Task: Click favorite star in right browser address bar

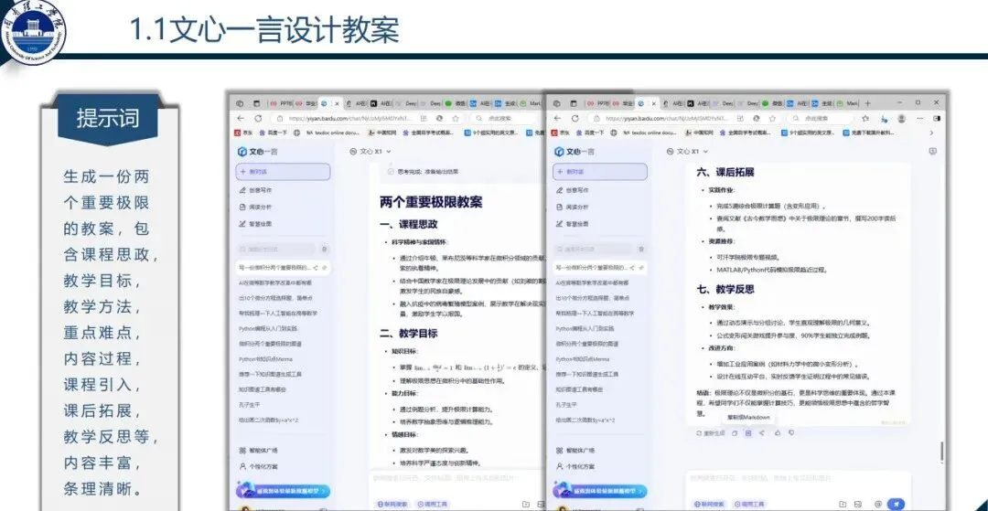Action: pyautogui.click(x=772, y=118)
